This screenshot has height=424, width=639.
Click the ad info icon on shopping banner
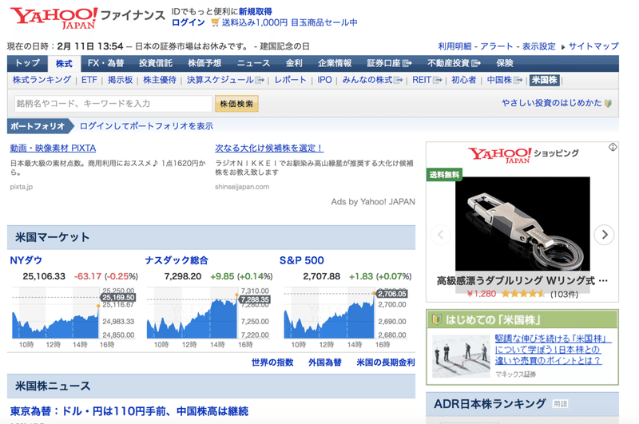[x=613, y=147]
